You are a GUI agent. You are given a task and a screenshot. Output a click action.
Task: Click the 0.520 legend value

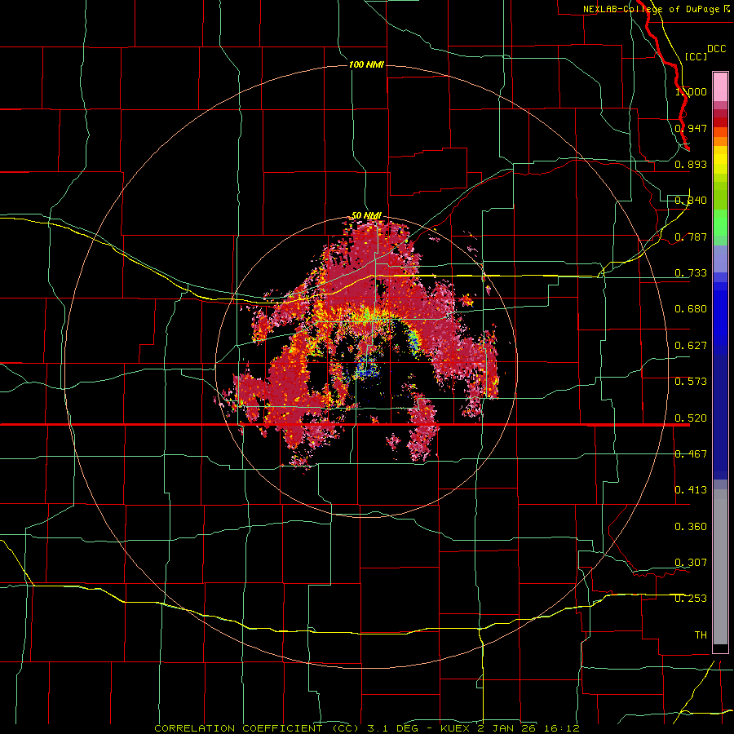[691, 418]
